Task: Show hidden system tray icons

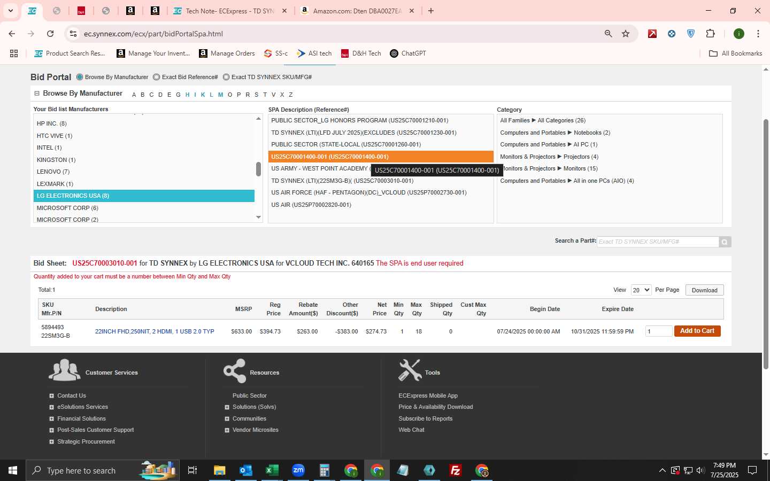Action: coord(662,470)
